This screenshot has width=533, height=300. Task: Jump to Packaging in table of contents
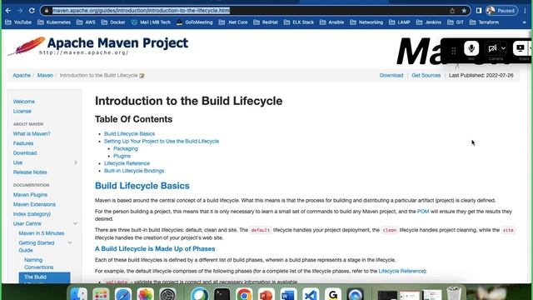tap(126, 148)
